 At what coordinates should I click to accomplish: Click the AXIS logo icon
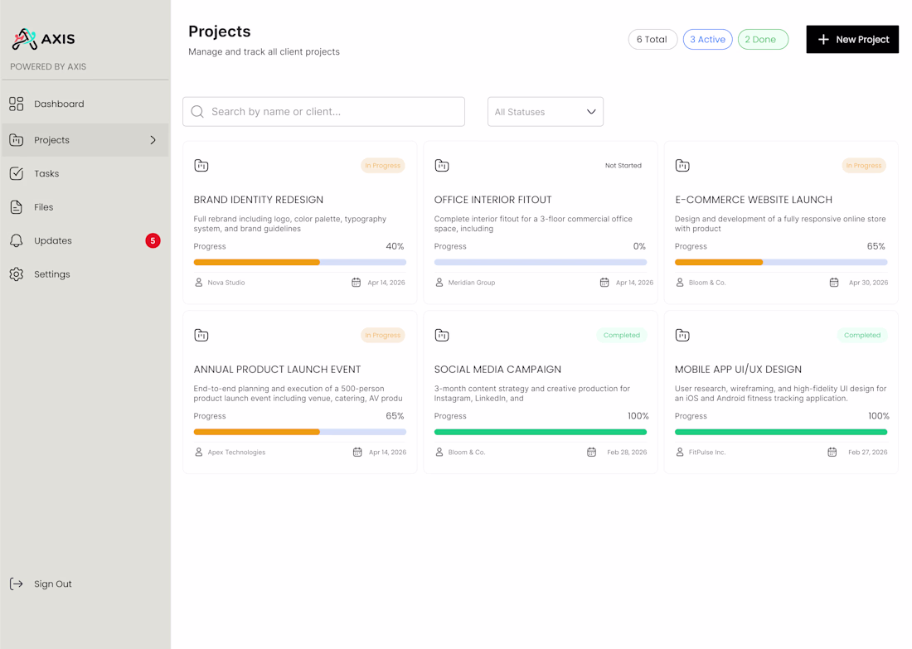[25, 38]
